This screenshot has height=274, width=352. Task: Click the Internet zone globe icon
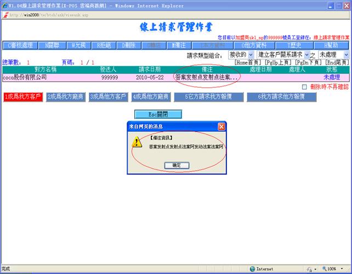(x=253, y=269)
